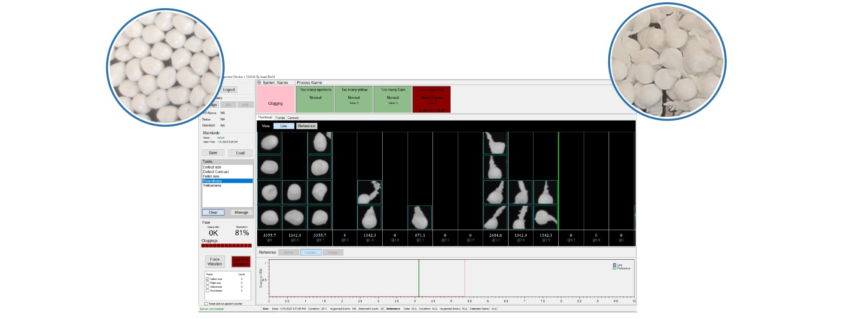Screen dimensions: 859x319
Task: Open the Camera tab
Action: tap(293, 118)
